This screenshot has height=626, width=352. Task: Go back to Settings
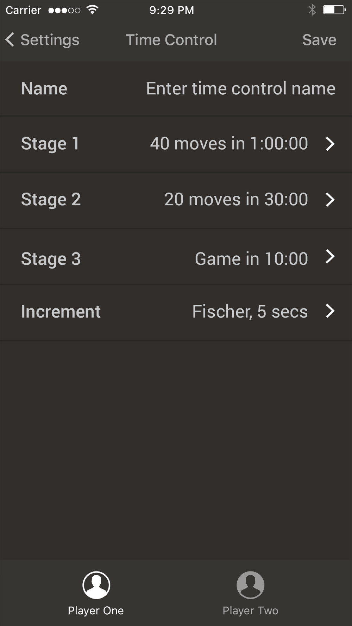coord(50,40)
